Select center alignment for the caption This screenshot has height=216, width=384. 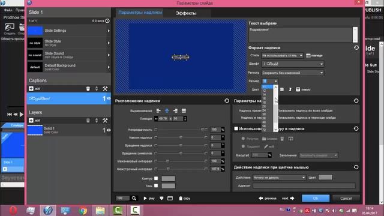coord(167,111)
